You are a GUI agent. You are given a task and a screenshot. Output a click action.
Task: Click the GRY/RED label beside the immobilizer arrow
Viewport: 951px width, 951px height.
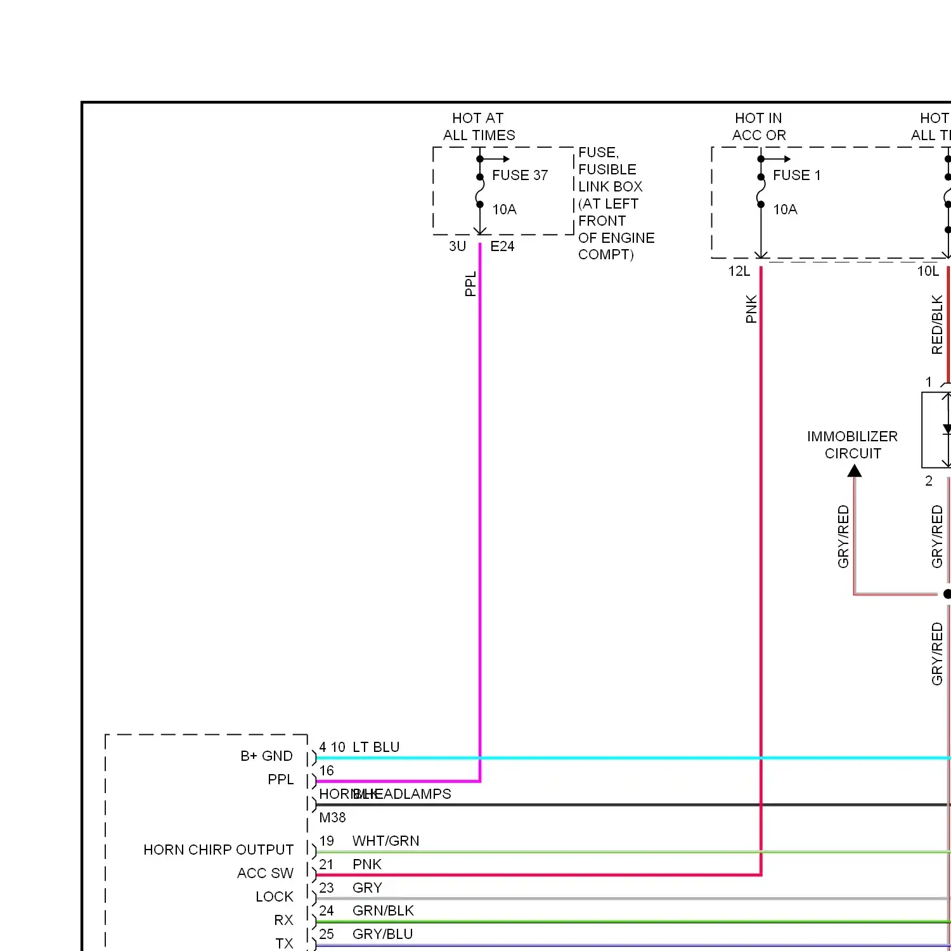843,536
